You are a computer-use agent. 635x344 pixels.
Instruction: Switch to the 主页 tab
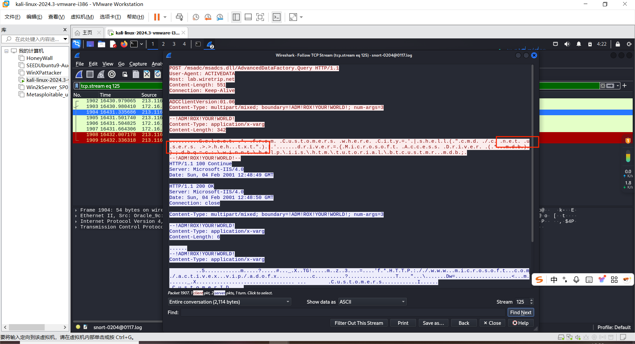87,33
